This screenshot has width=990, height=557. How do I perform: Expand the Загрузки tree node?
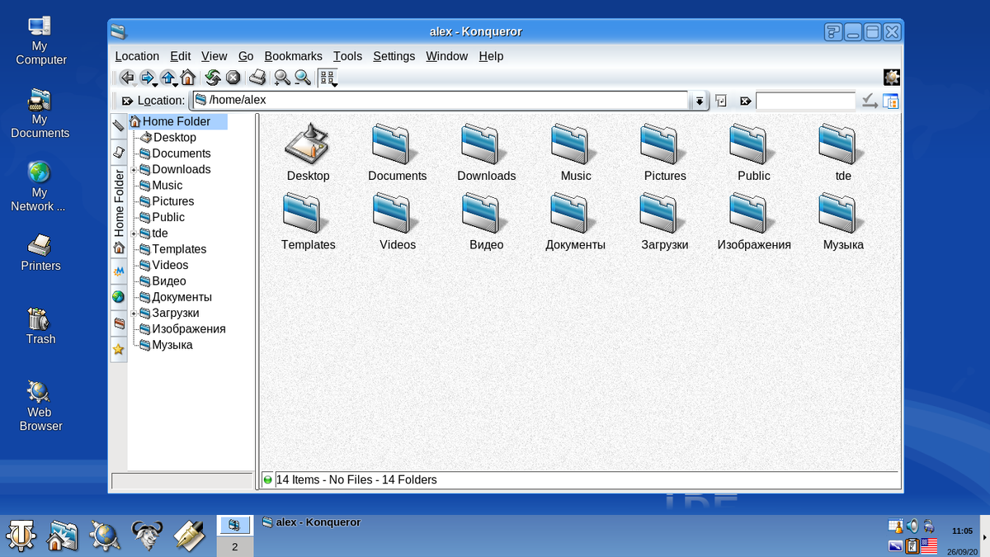pyautogui.click(x=133, y=314)
